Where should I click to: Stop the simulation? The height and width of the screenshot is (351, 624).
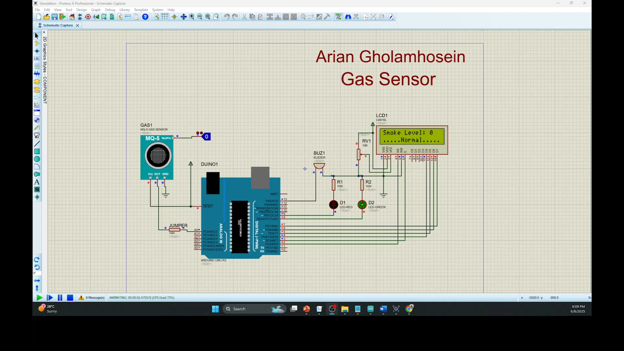70,298
